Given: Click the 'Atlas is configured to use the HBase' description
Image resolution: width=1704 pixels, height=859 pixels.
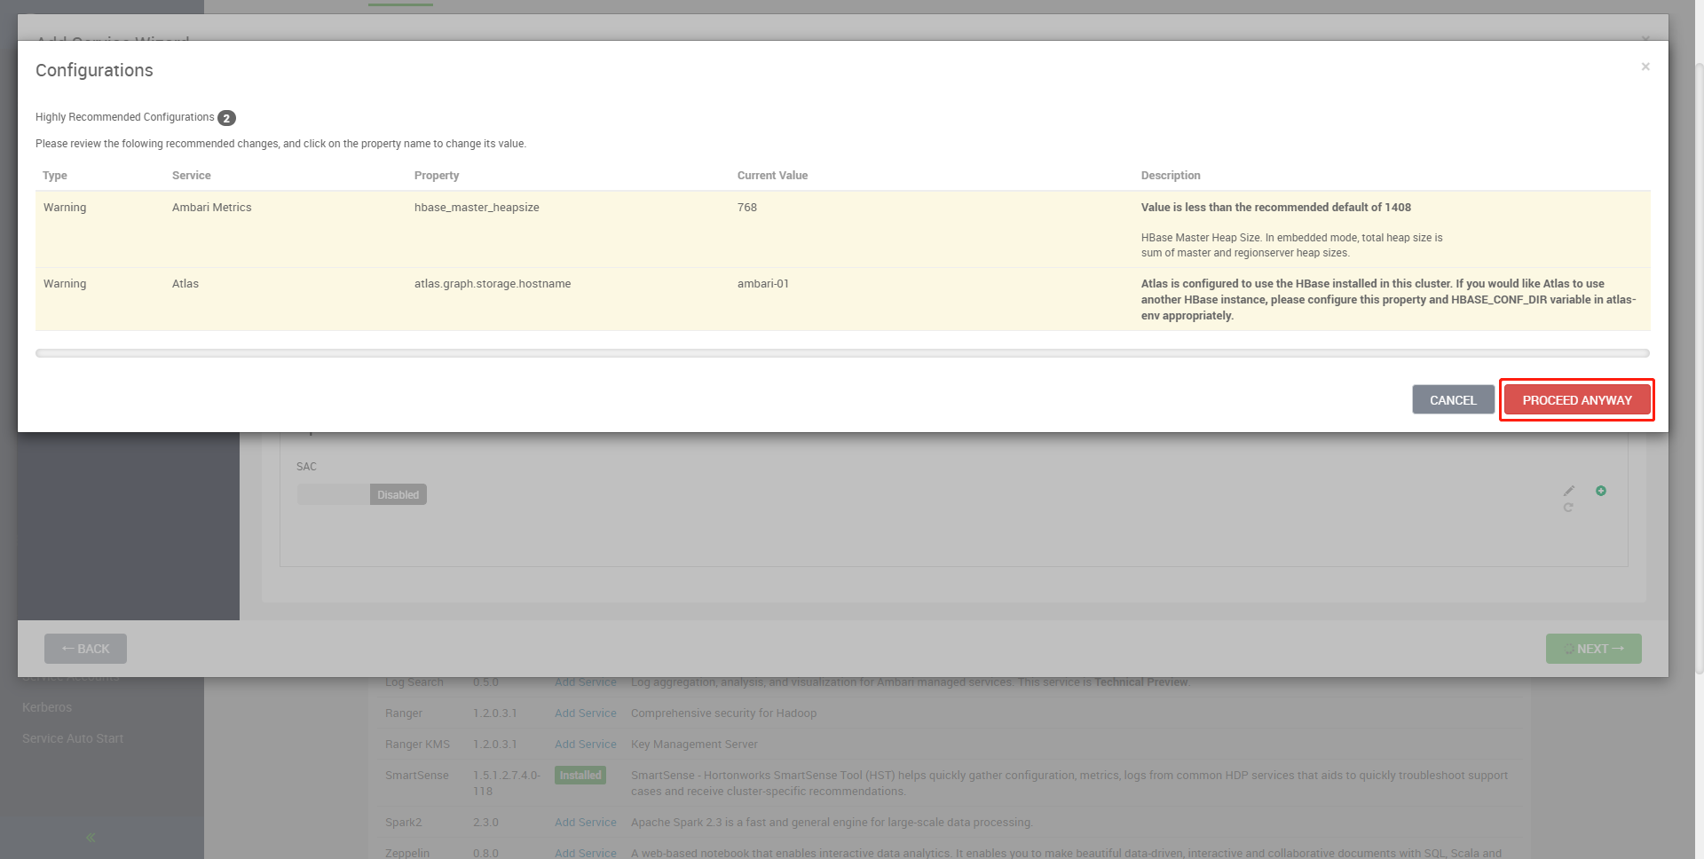Looking at the screenshot, I should (1389, 300).
